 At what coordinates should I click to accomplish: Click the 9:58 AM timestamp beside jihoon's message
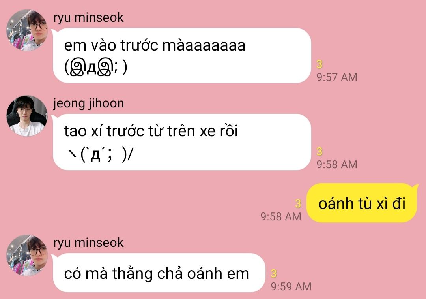[337, 165]
